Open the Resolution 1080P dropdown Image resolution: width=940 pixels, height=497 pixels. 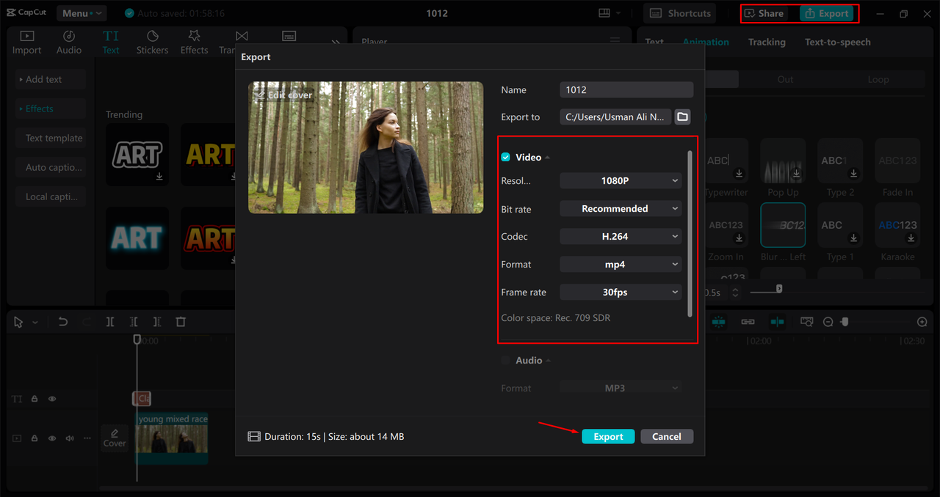pyautogui.click(x=621, y=181)
